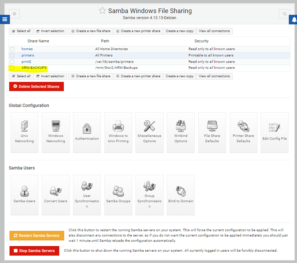Open the Samba Groups icon

pos(118,195)
